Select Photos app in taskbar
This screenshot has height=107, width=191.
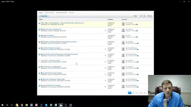[61, 105]
